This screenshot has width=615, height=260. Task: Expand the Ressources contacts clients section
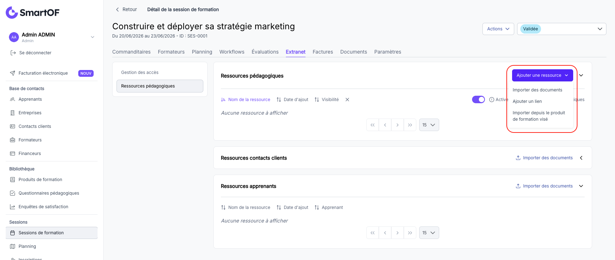click(581, 158)
